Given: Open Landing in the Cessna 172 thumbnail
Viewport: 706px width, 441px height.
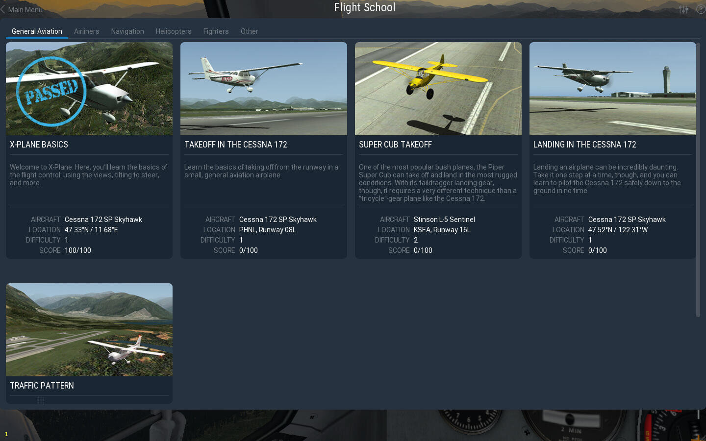Looking at the screenshot, I should [613, 89].
